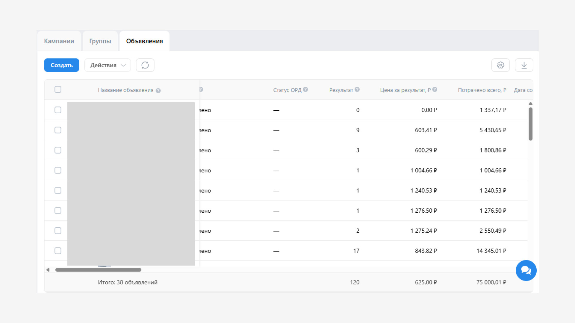Open the Действия dropdown
The width and height of the screenshot is (575, 323).
(x=108, y=65)
